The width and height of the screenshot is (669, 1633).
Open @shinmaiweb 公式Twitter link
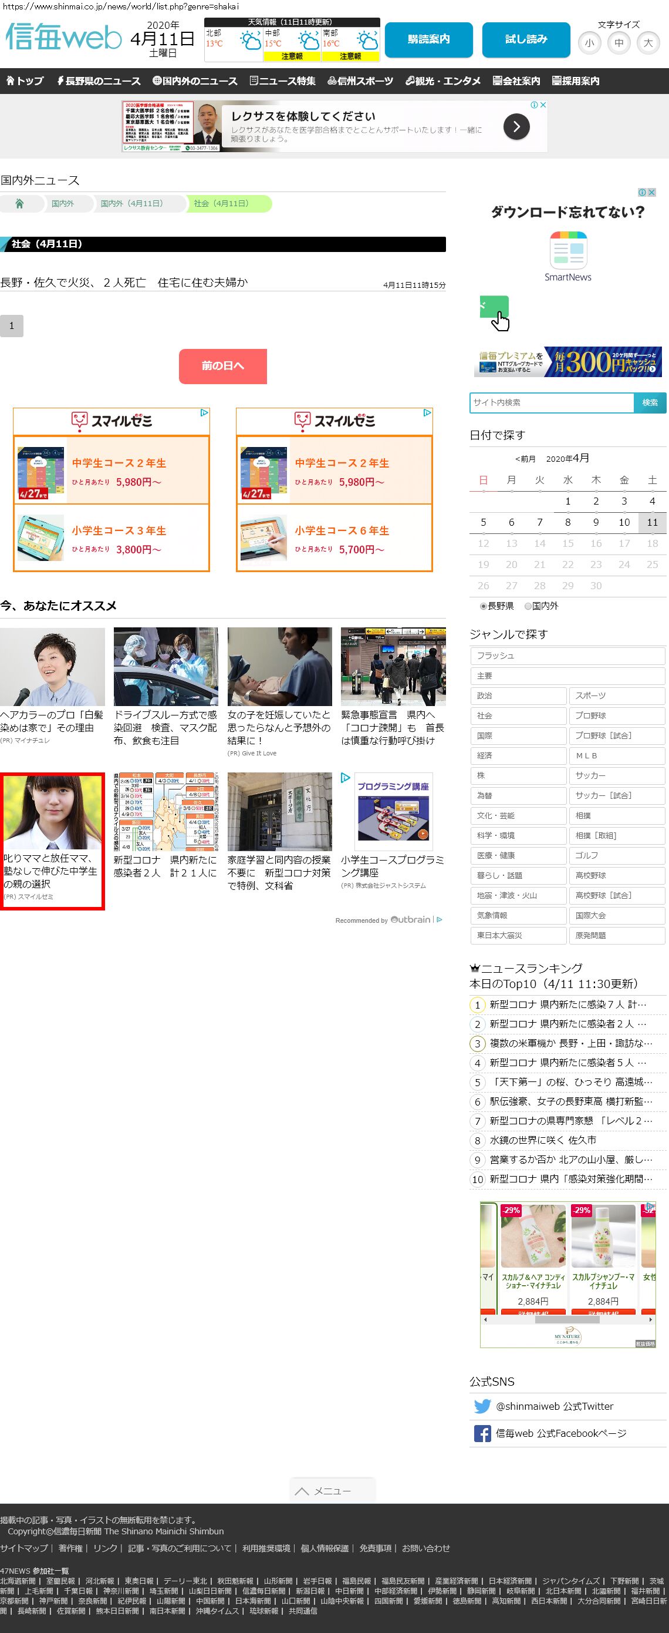(555, 1406)
